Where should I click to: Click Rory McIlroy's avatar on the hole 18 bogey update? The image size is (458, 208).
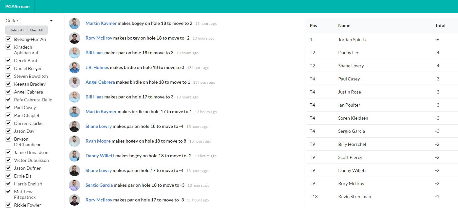pyautogui.click(x=75, y=38)
